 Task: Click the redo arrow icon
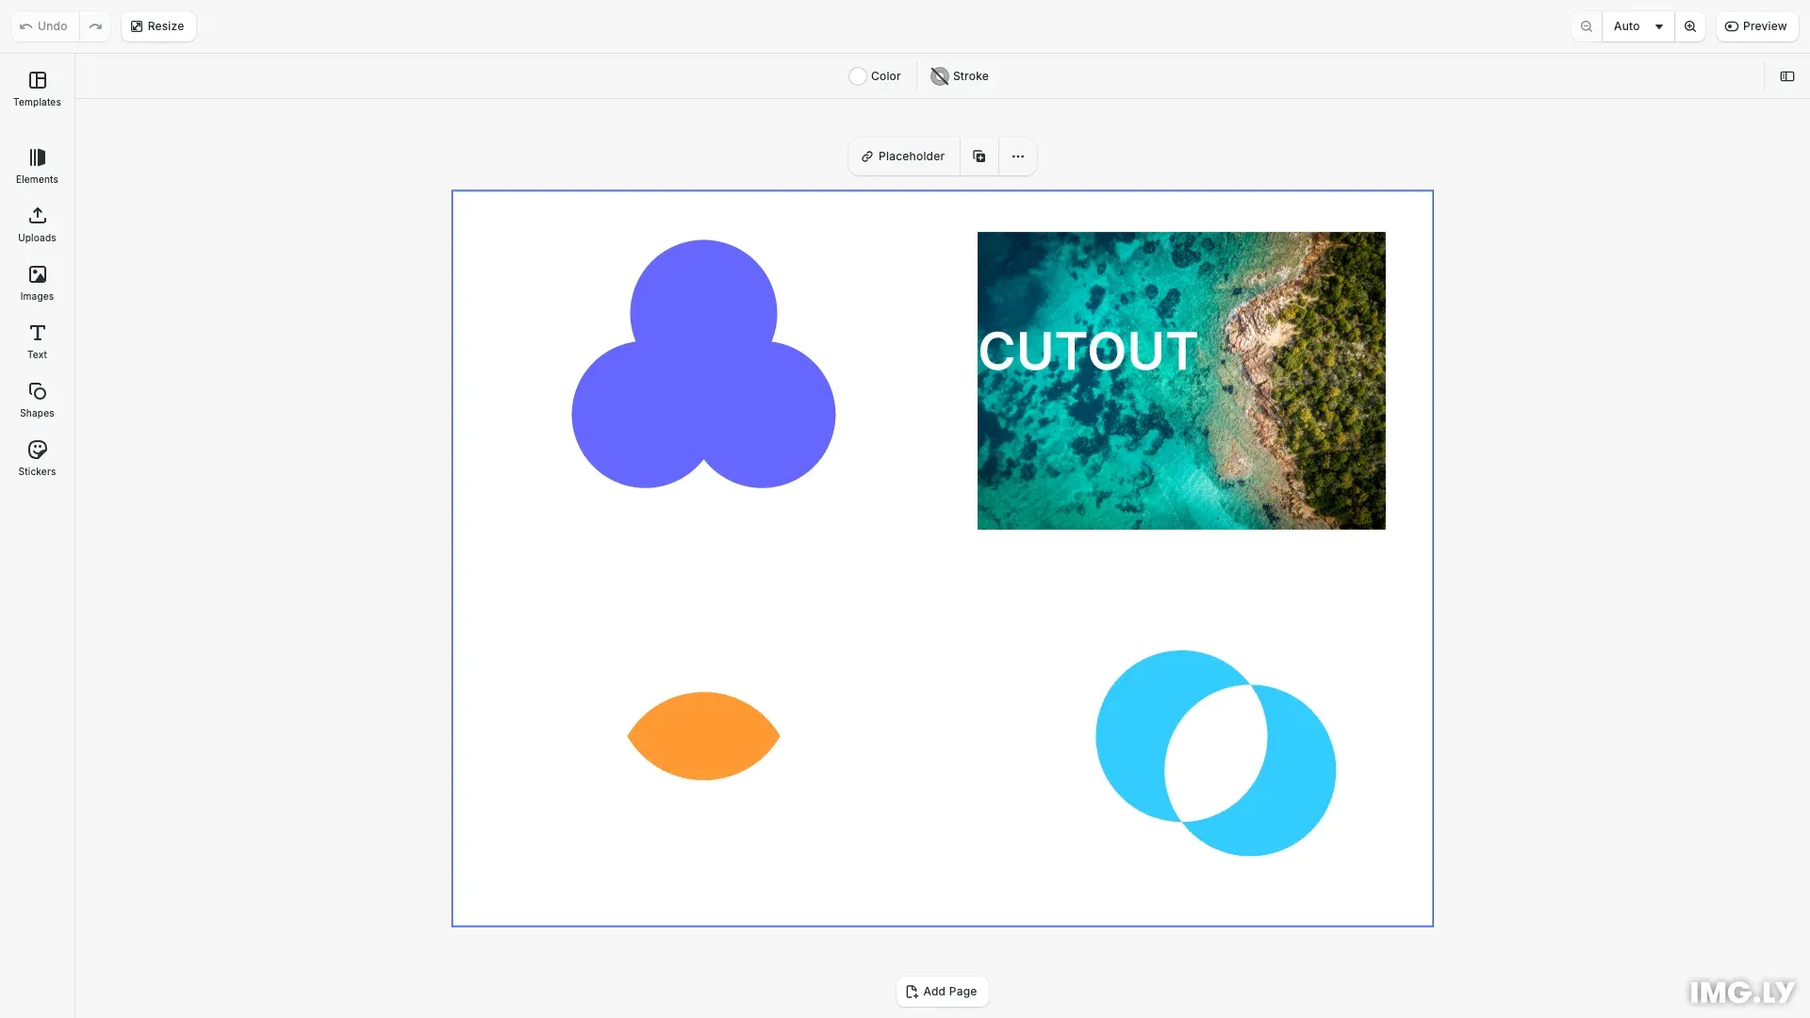95,26
